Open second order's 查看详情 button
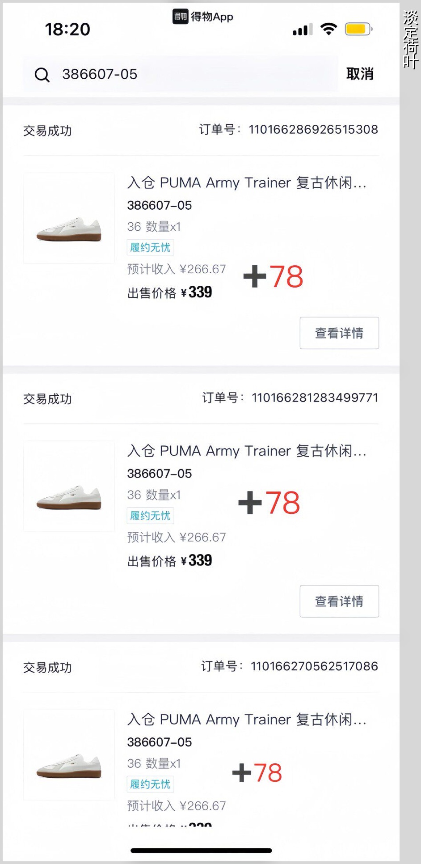Viewport: 421px width, 864px height. pos(339,601)
